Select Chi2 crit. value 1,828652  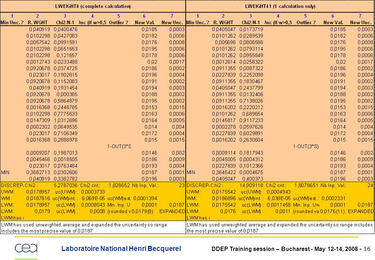(x=119, y=185)
